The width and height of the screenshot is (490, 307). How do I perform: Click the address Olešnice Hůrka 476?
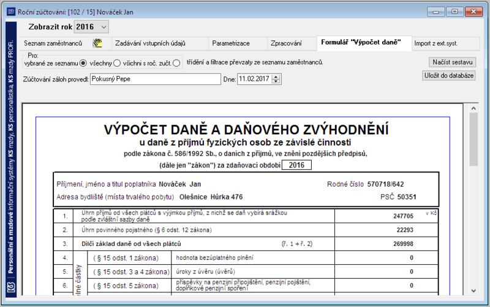tap(211, 197)
